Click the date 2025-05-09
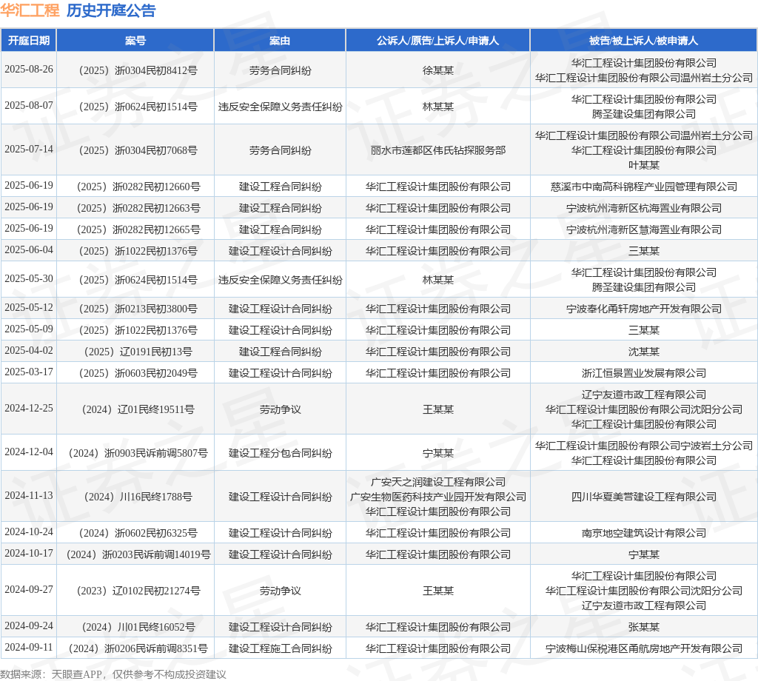 [29, 329]
